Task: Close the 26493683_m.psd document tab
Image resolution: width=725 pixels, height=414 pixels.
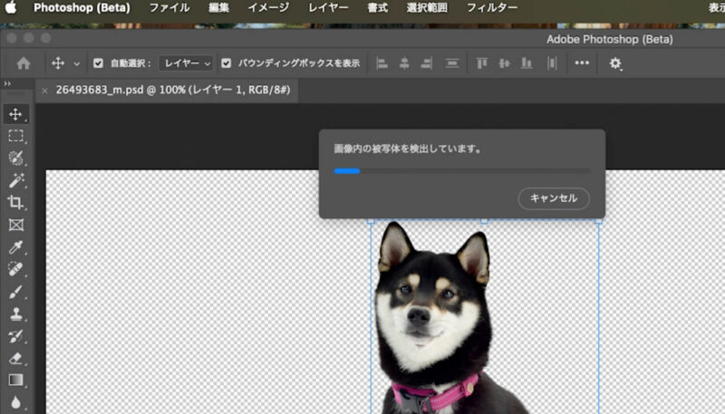Action: click(44, 91)
